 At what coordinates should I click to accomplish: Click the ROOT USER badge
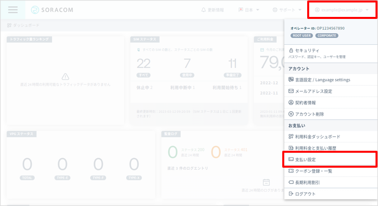click(x=302, y=36)
